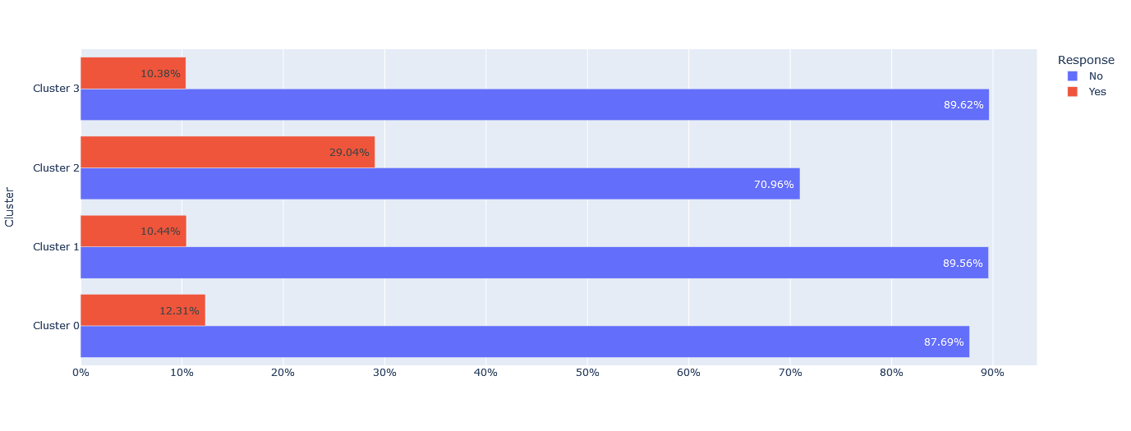
Task: Click the Cluster 2 'No' bar at 70.96%
Action: point(439,183)
